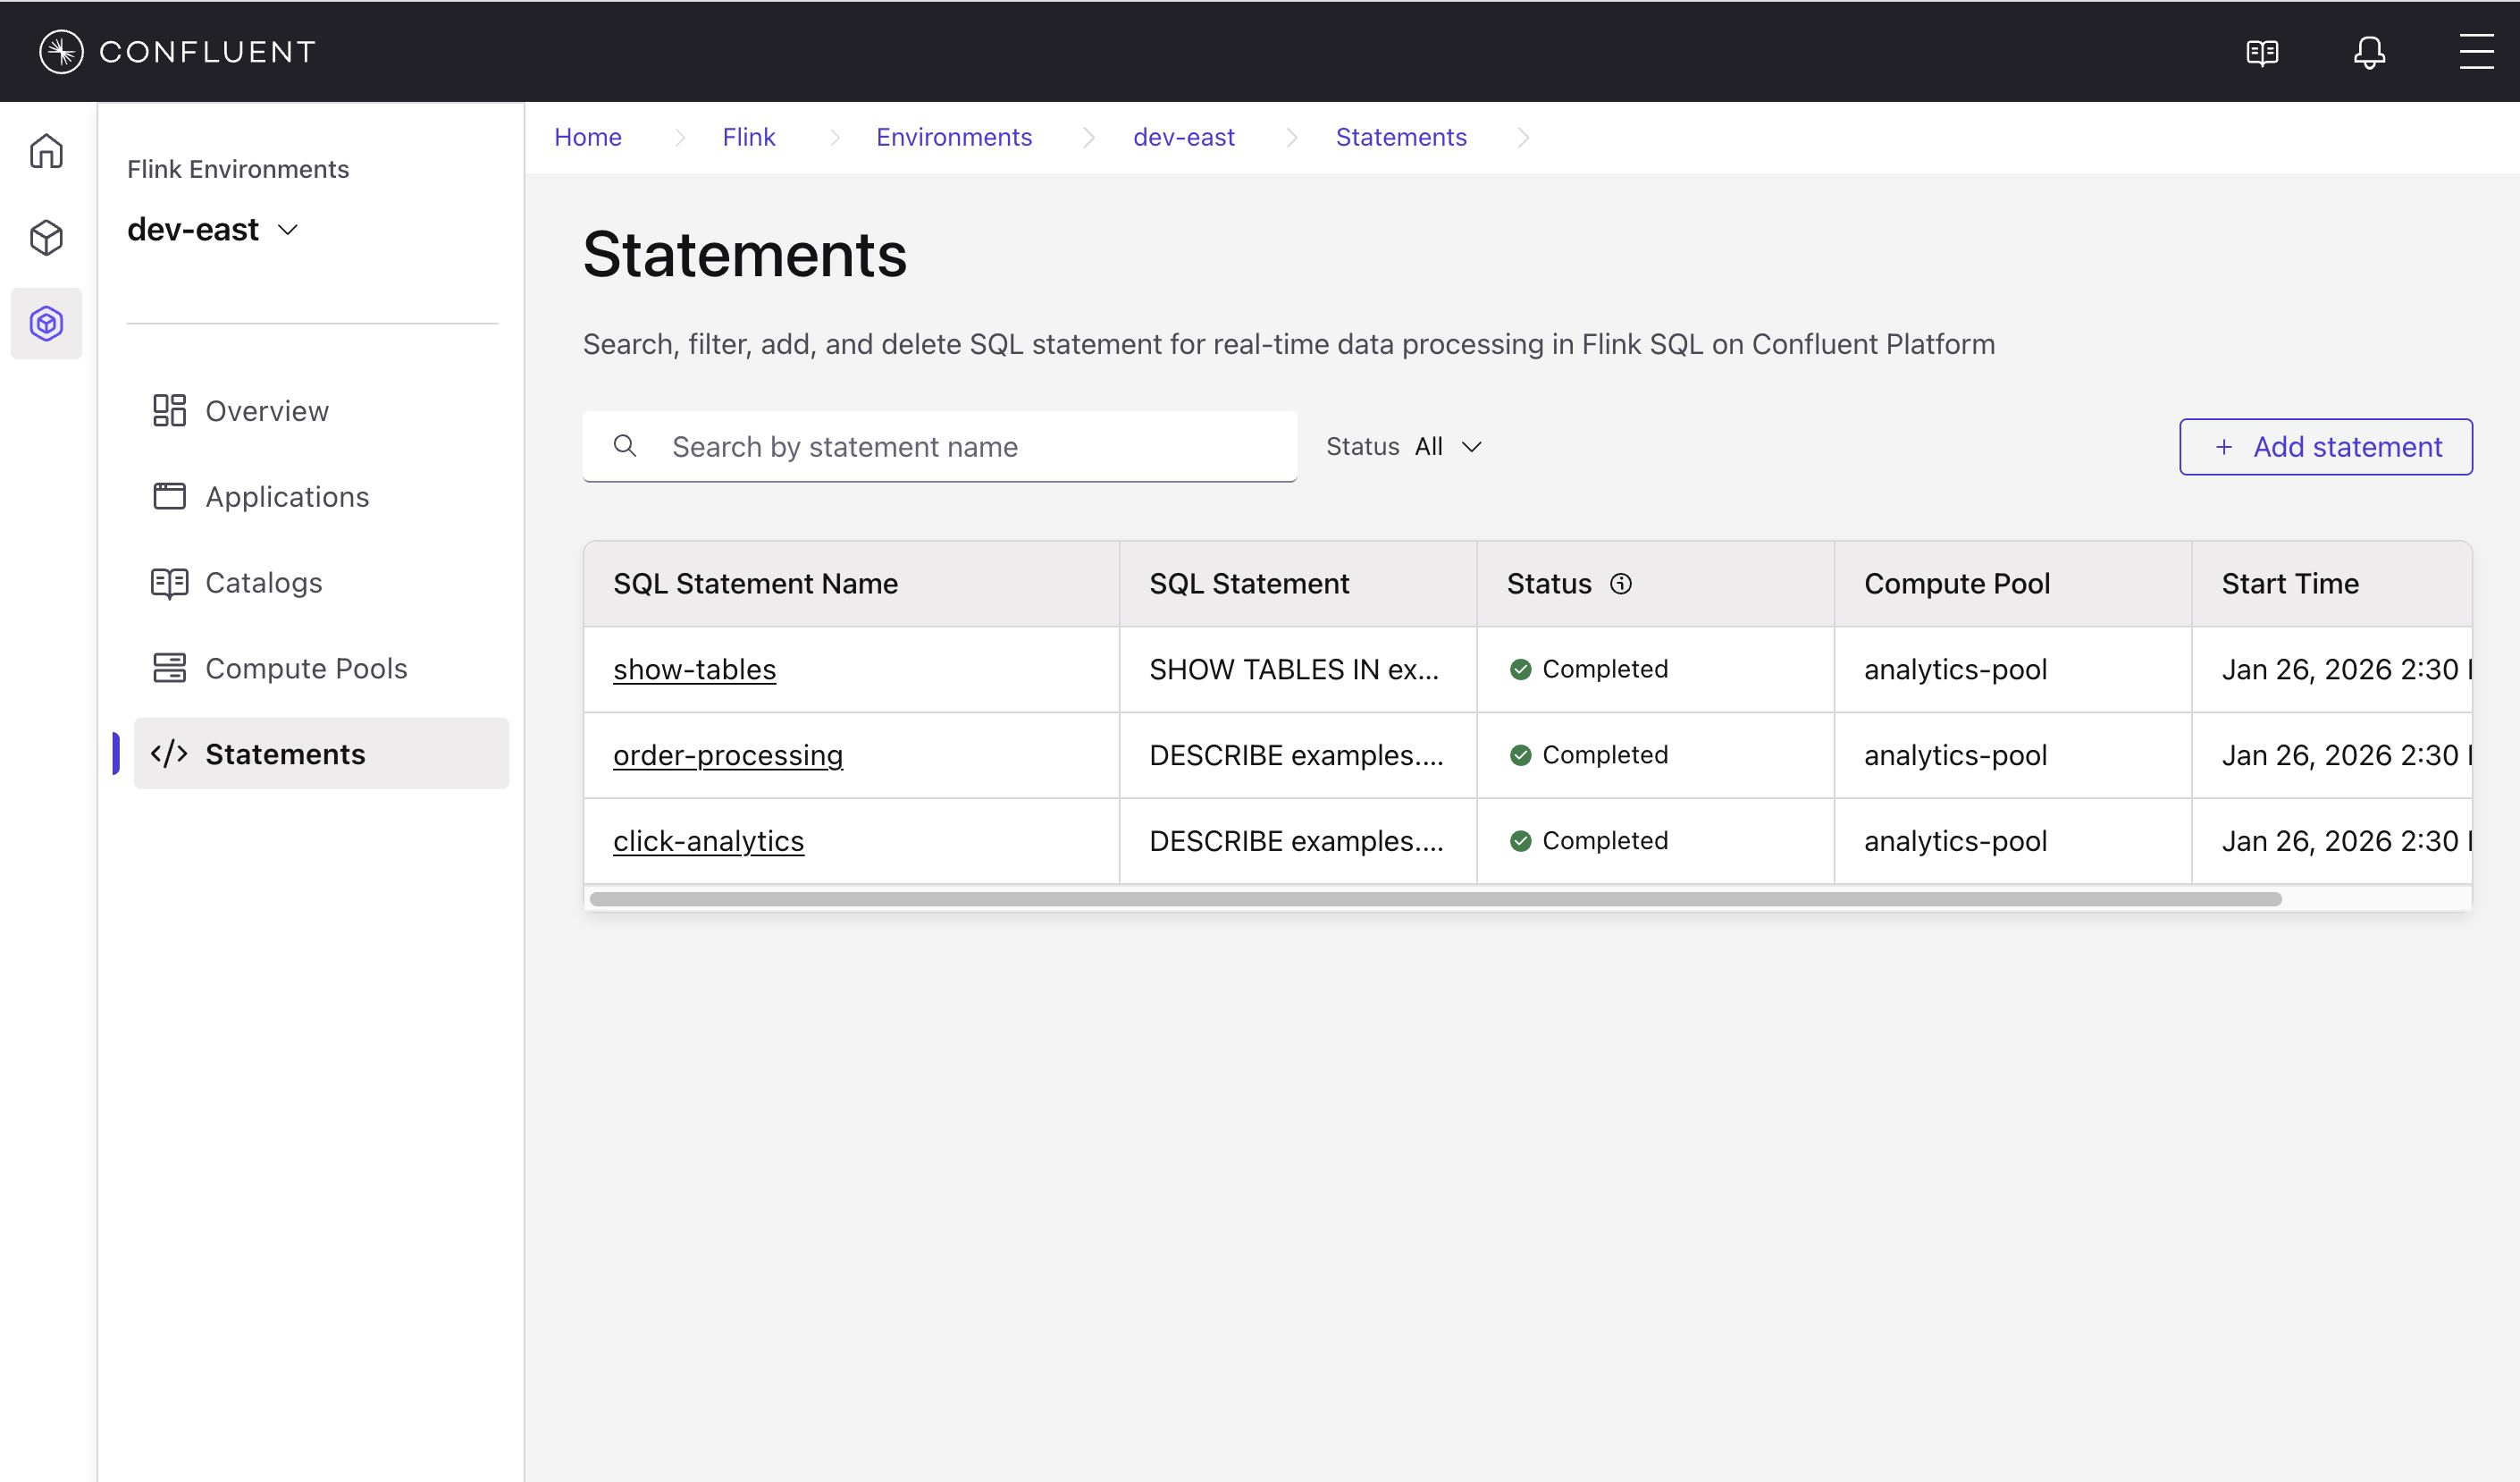Click analytics-pool in show-tables row
The image size is (2520, 1482).
click(x=1955, y=670)
